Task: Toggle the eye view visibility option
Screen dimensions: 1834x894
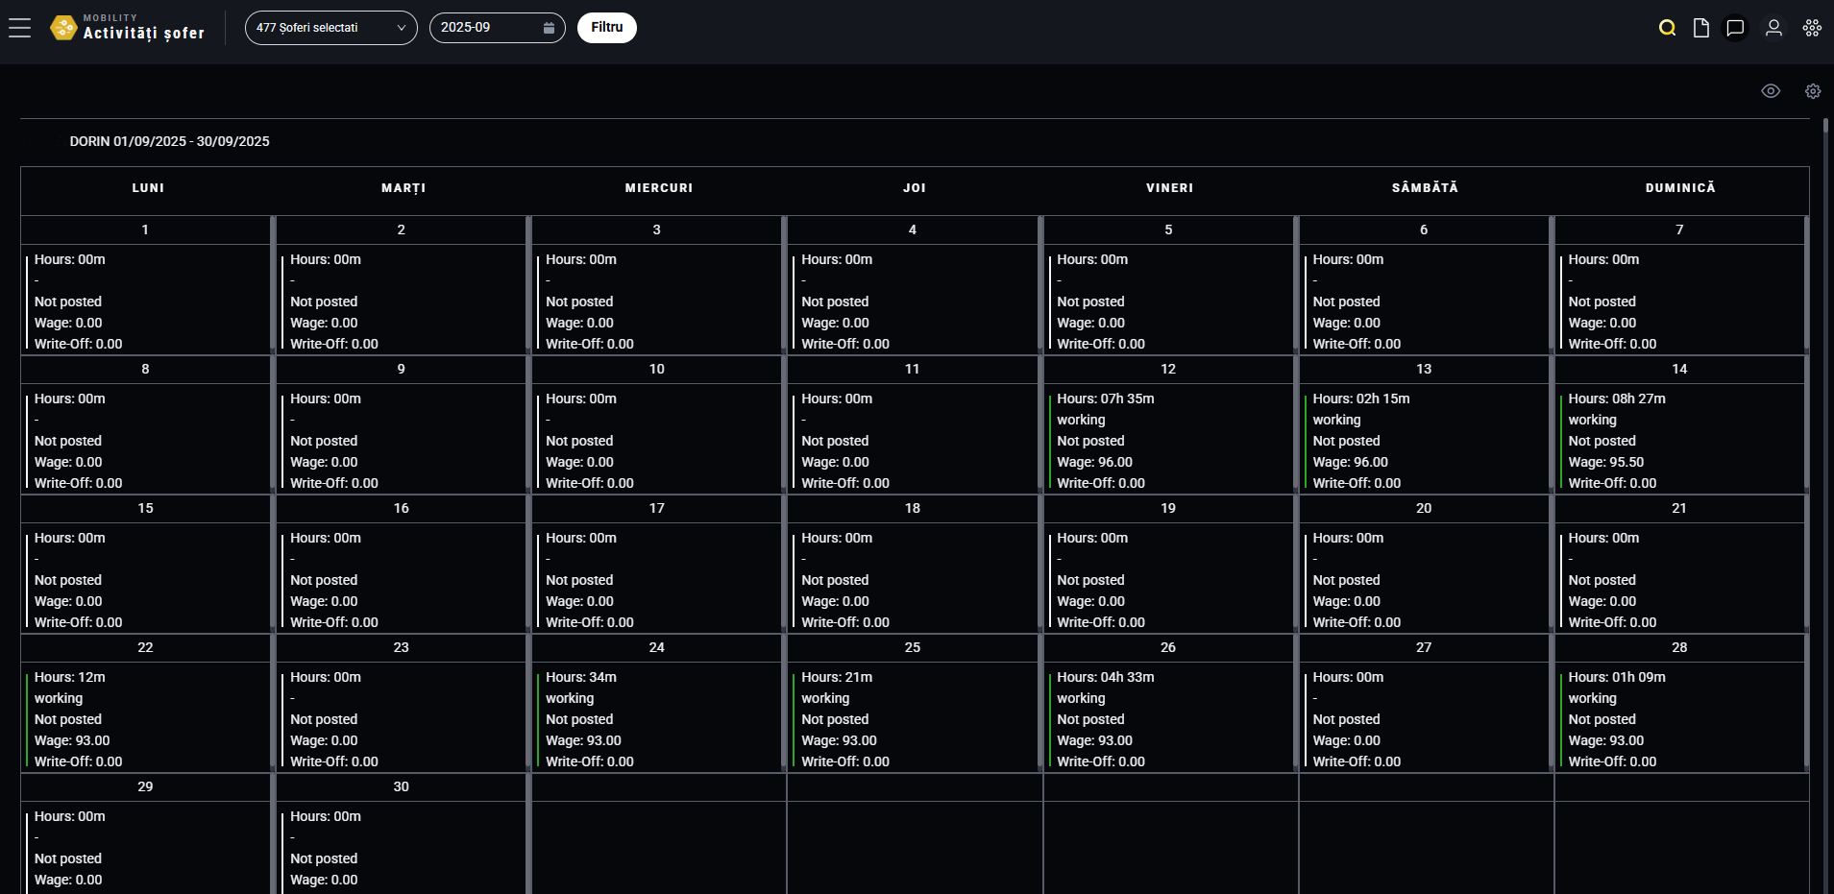Action: pyautogui.click(x=1772, y=90)
